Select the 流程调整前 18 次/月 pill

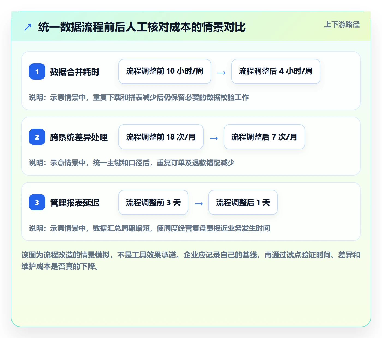point(161,137)
